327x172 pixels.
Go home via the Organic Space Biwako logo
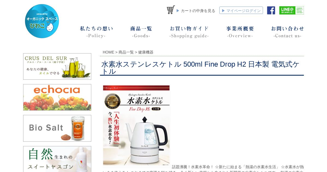pos(42,21)
